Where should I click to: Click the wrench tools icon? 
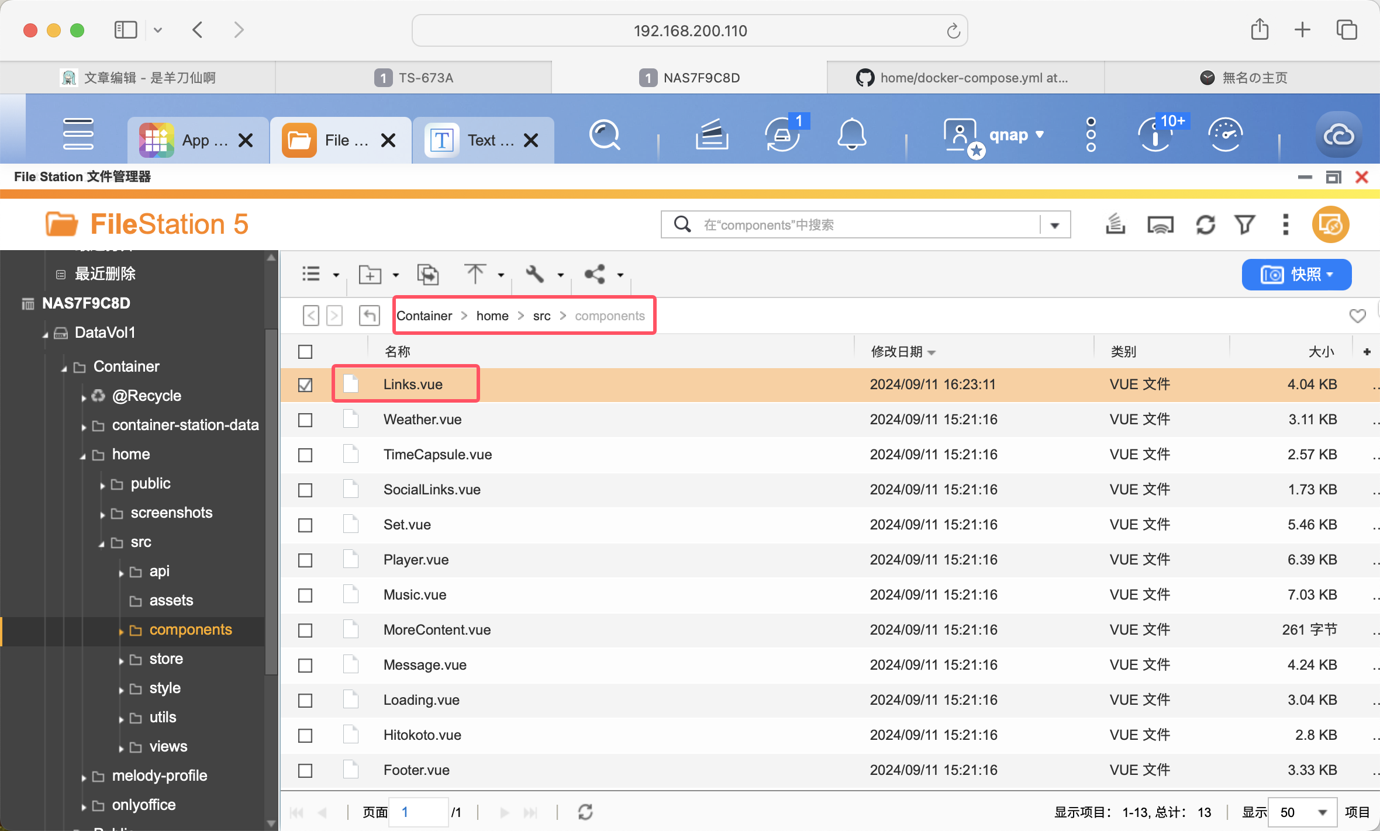tap(534, 274)
